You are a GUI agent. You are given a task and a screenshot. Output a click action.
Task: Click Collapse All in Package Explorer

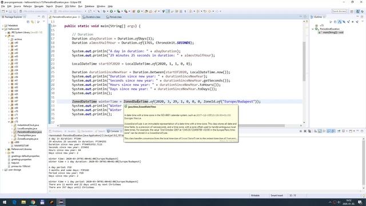(x=28, y=22)
